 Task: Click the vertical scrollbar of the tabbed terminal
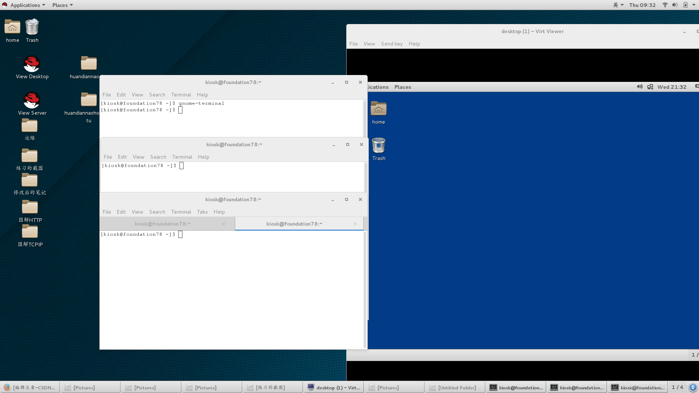(x=365, y=290)
